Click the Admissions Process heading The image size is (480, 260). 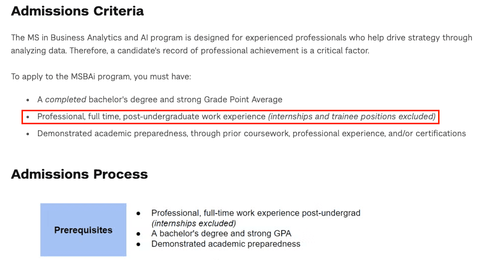point(79,174)
